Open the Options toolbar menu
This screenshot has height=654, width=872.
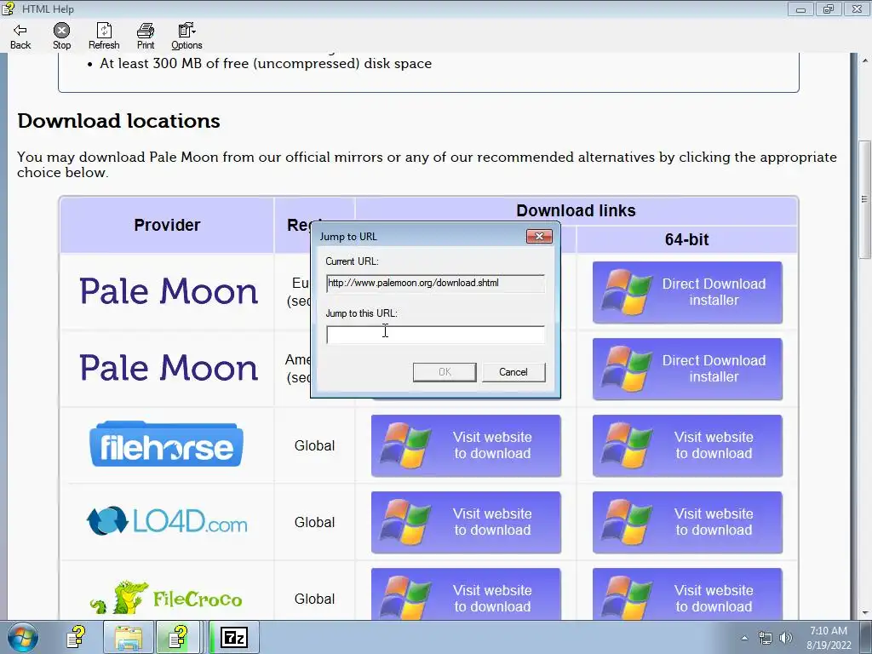click(186, 37)
